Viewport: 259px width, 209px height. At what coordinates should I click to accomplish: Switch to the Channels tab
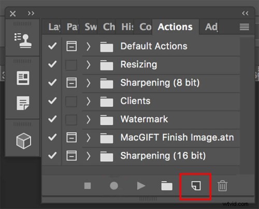click(109, 27)
